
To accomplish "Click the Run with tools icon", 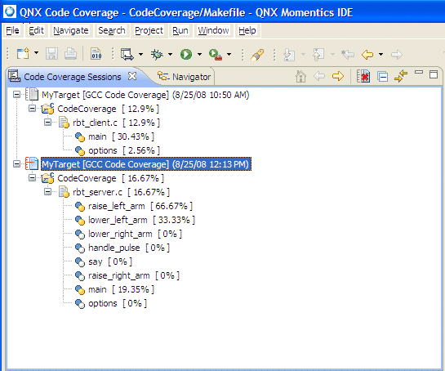I will [216, 54].
